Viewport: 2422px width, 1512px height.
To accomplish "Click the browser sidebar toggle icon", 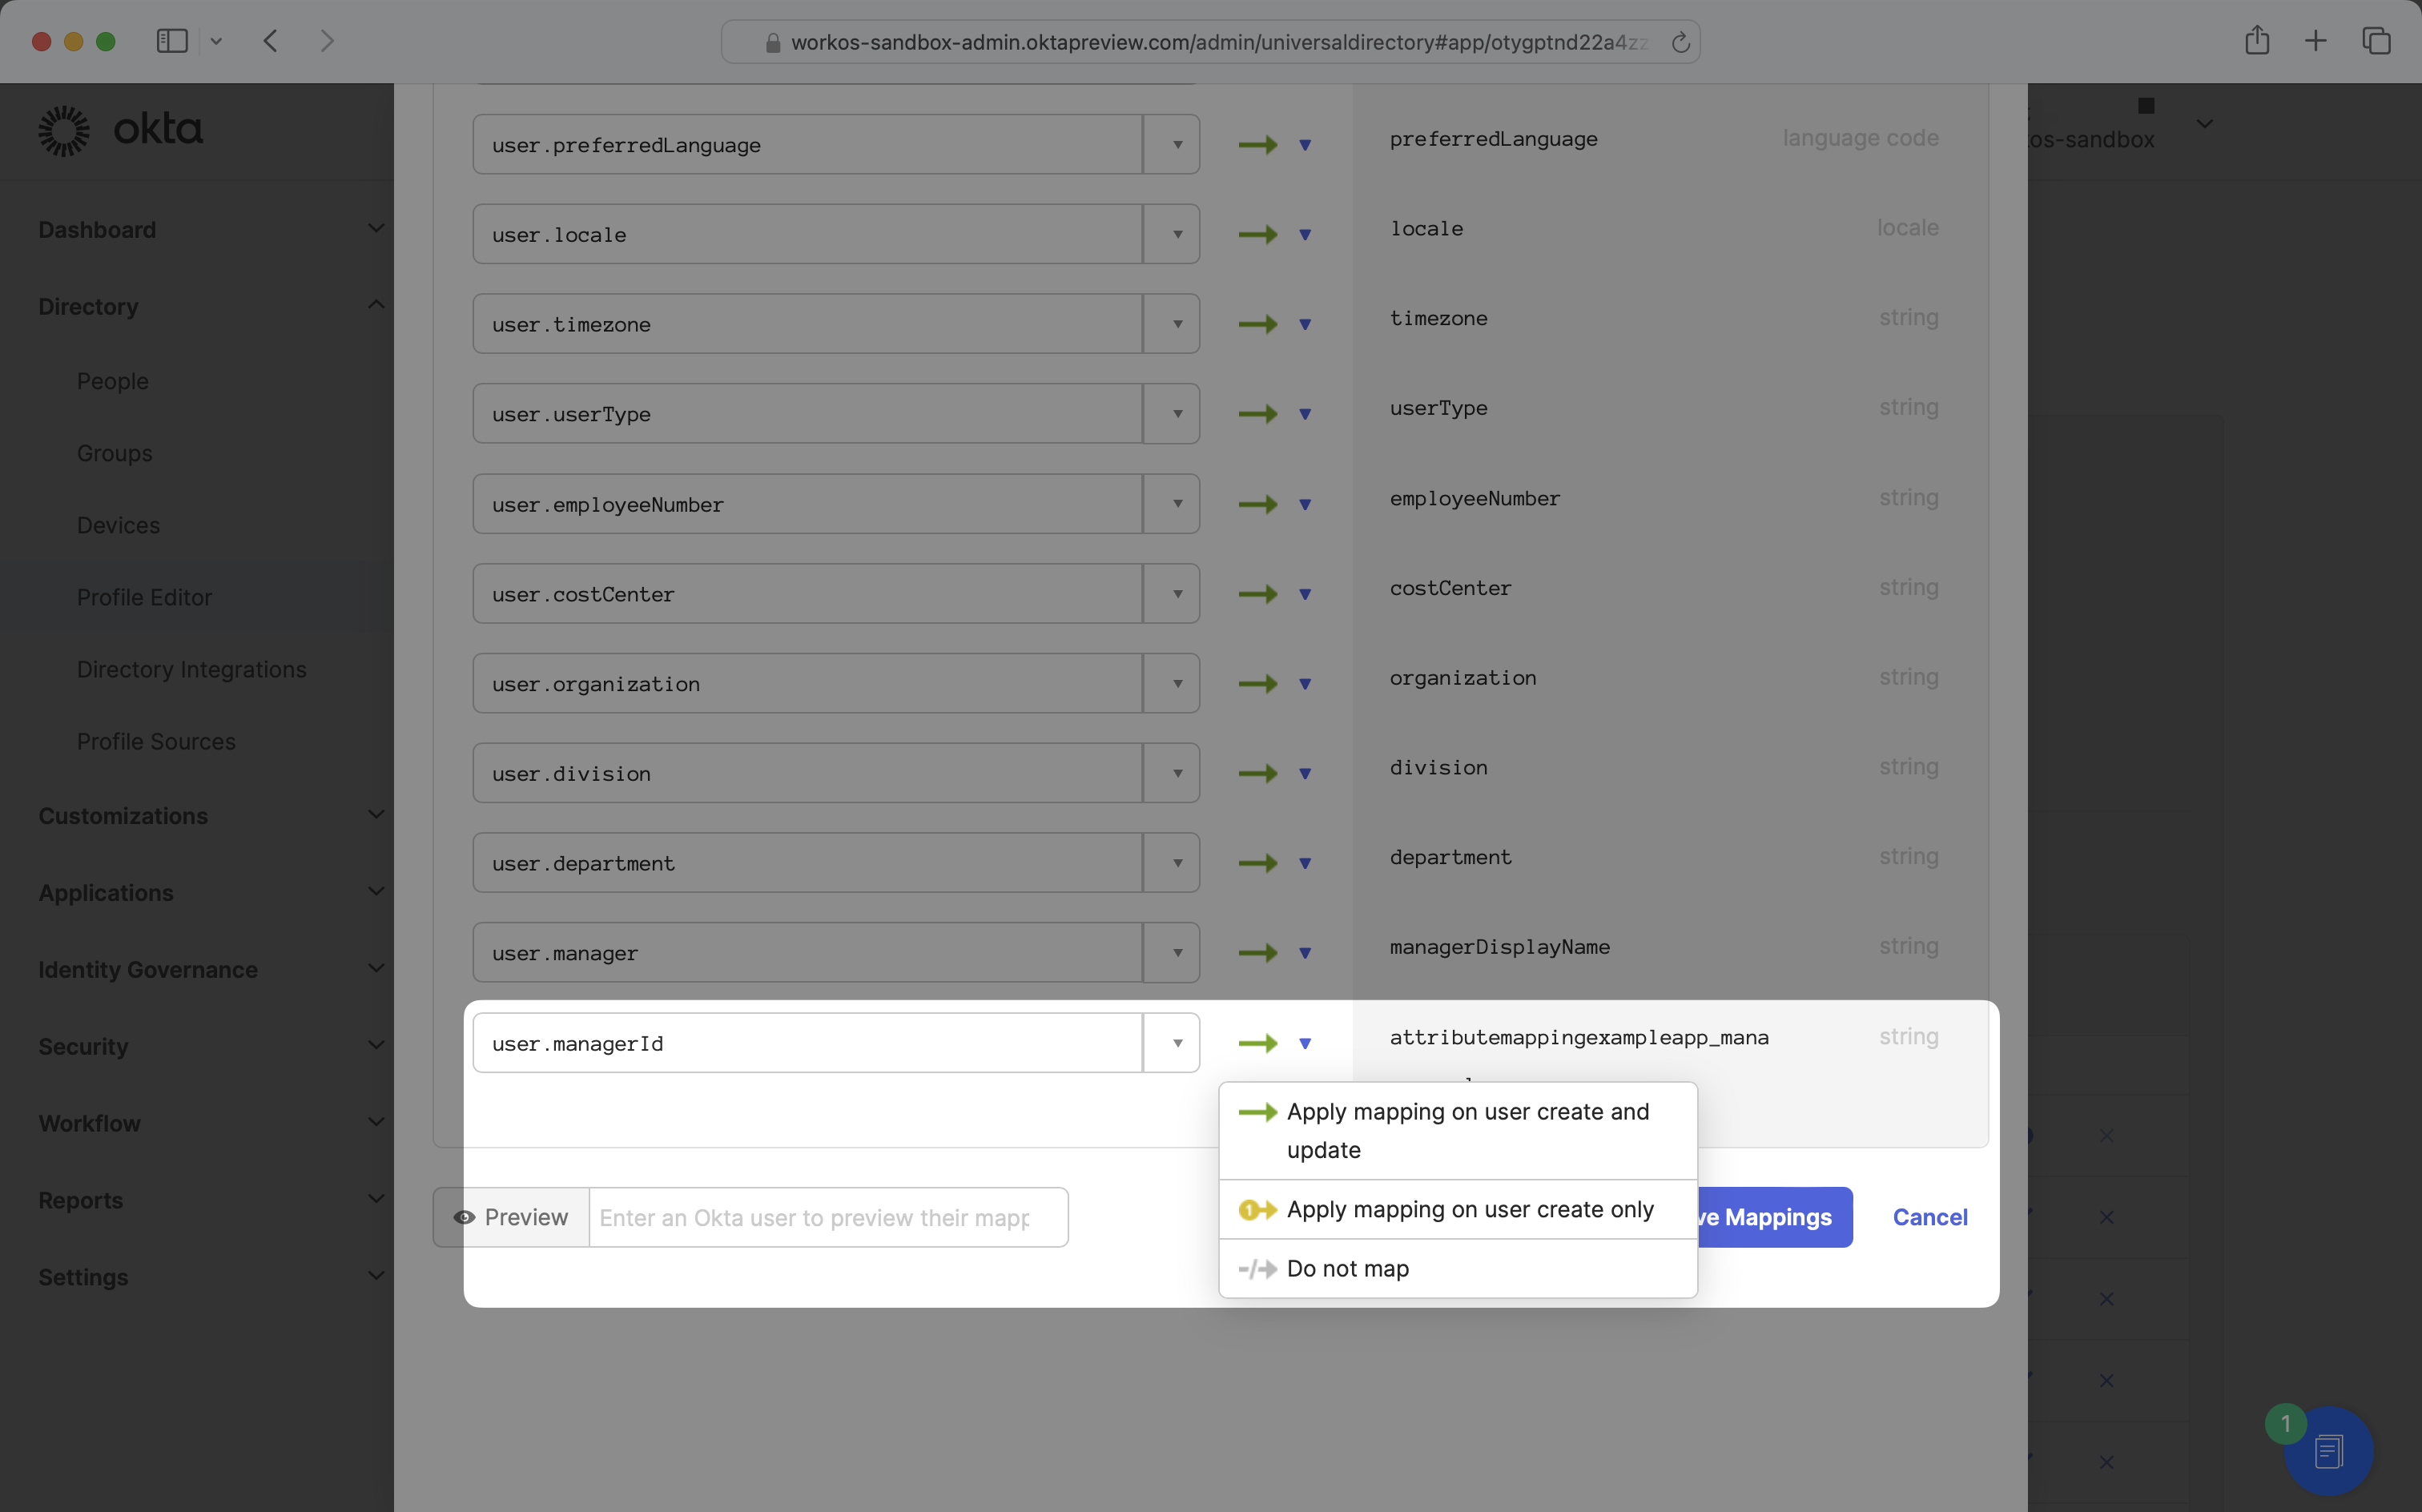I will pyautogui.click(x=172, y=41).
